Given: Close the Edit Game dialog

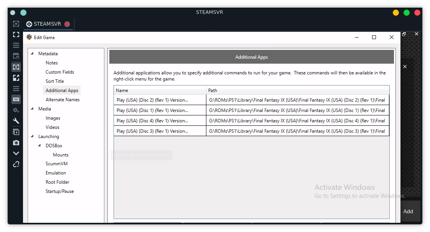Looking at the screenshot, I should [391, 37].
